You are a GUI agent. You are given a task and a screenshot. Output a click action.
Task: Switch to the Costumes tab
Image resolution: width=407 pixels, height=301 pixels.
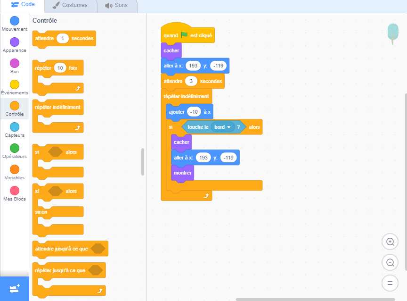[70, 5]
